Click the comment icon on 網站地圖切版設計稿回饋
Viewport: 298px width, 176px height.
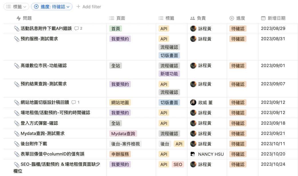(74, 102)
